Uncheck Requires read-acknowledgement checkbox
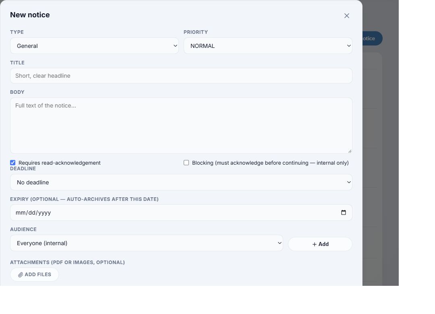Image resolution: width=435 pixels, height=314 pixels. click(13, 163)
